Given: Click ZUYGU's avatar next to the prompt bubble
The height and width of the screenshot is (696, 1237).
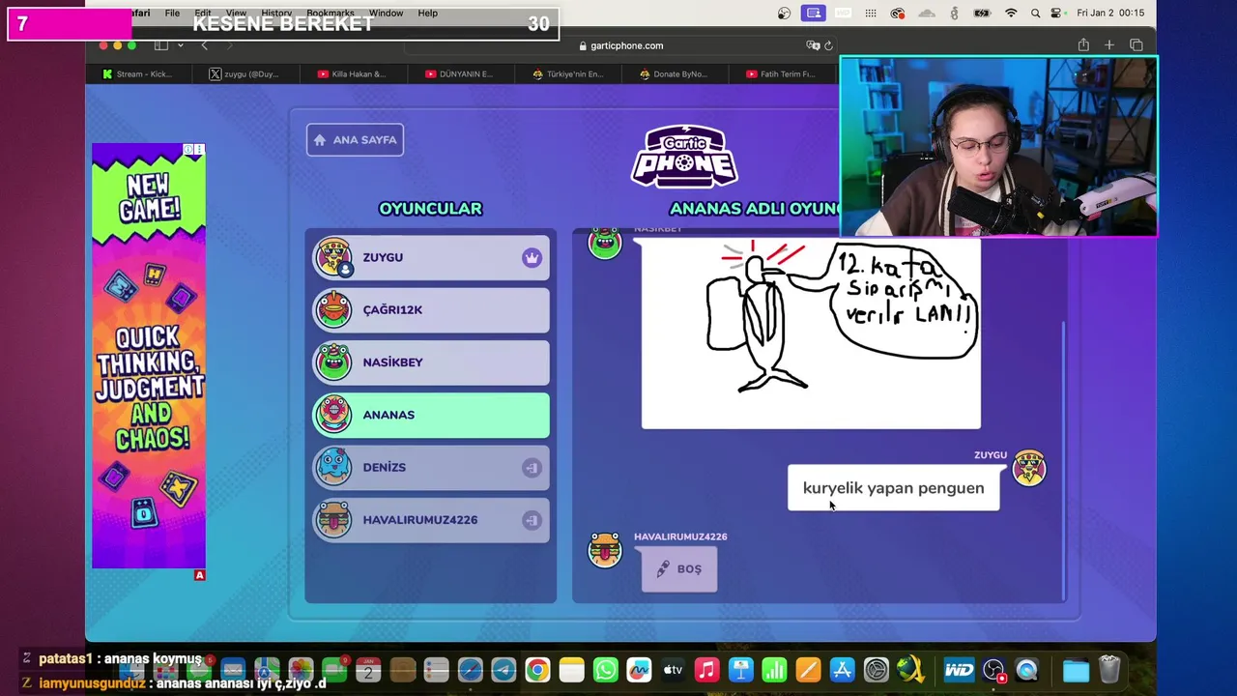Looking at the screenshot, I should (x=1029, y=469).
